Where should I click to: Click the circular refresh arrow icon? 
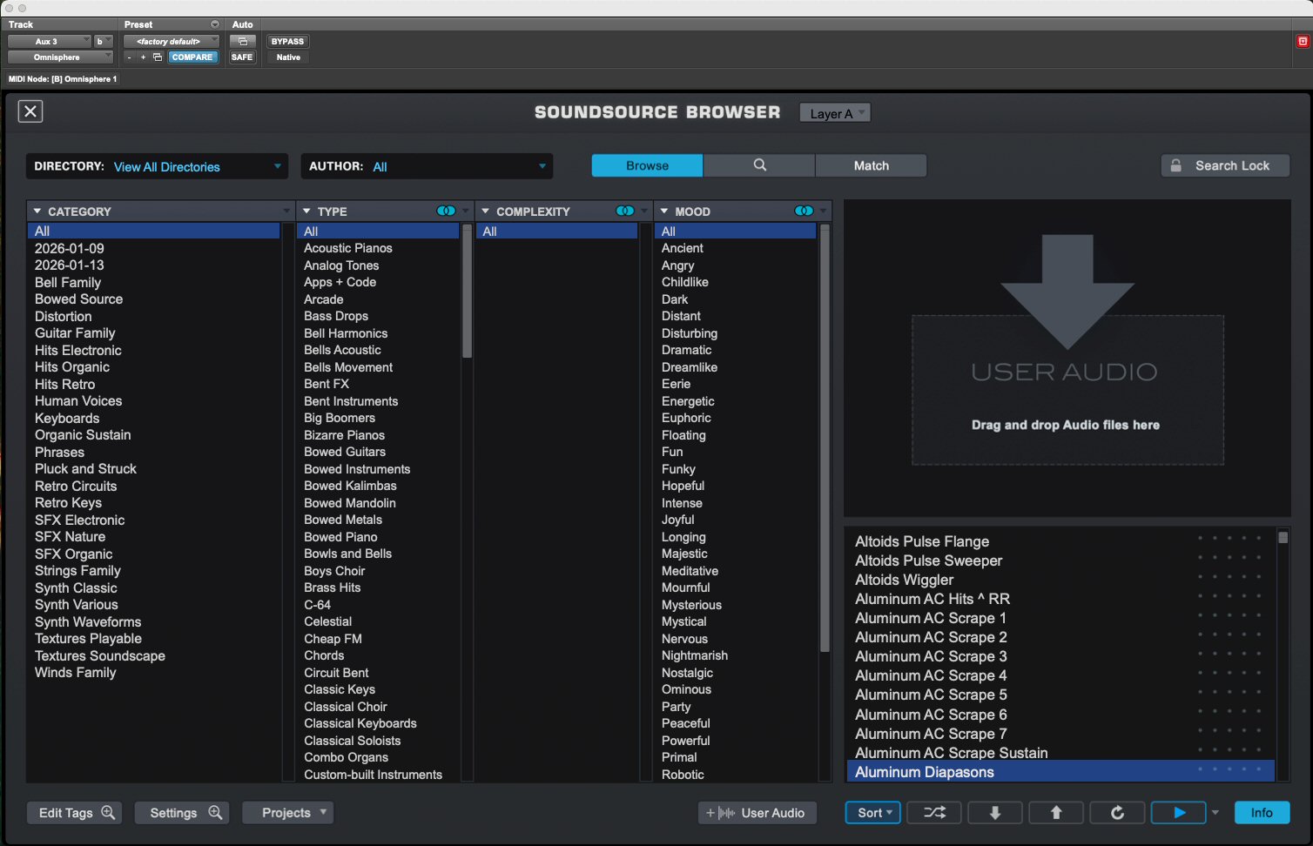[1117, 813]
